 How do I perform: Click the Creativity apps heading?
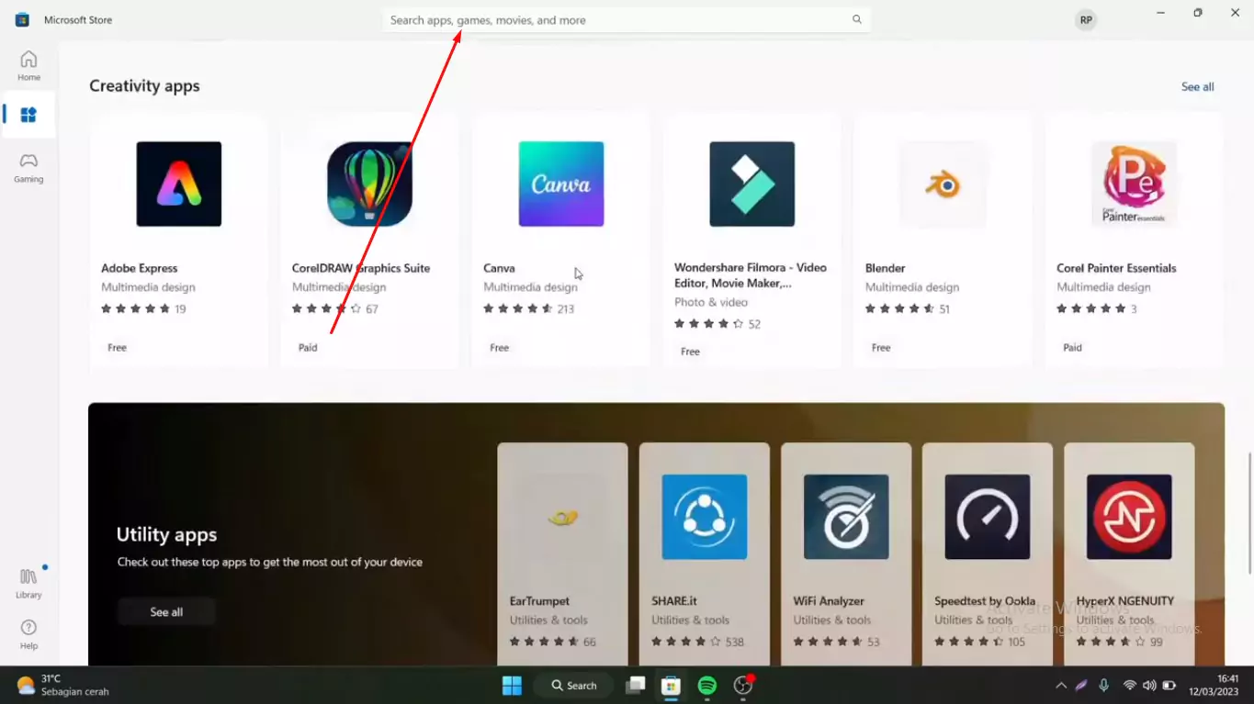pyautogui.click(x=144, y=85)
